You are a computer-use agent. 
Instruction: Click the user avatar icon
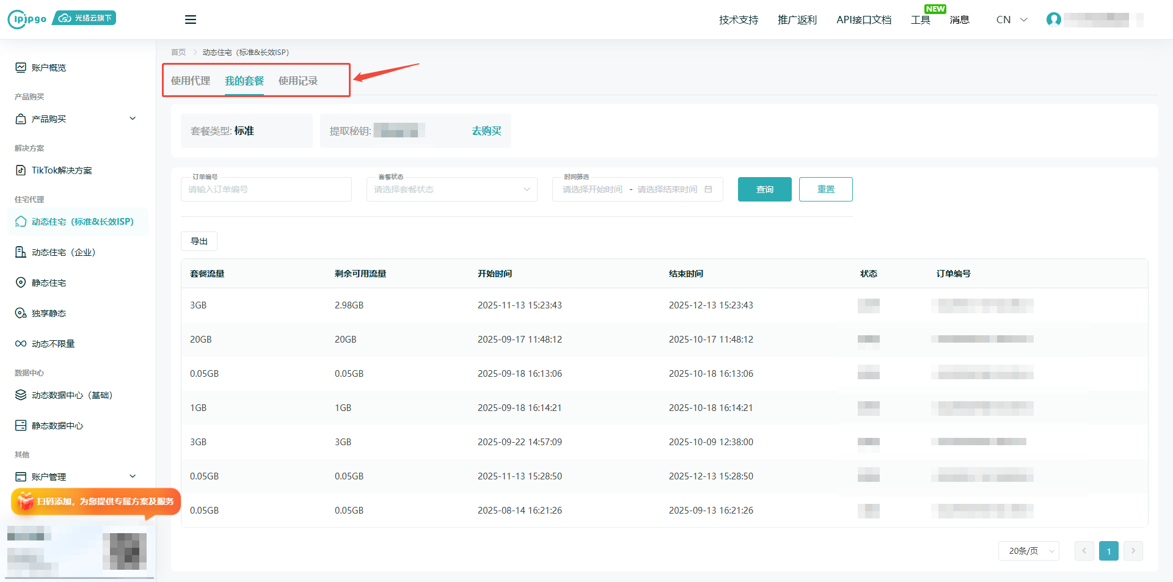[x=1053, y=20]
